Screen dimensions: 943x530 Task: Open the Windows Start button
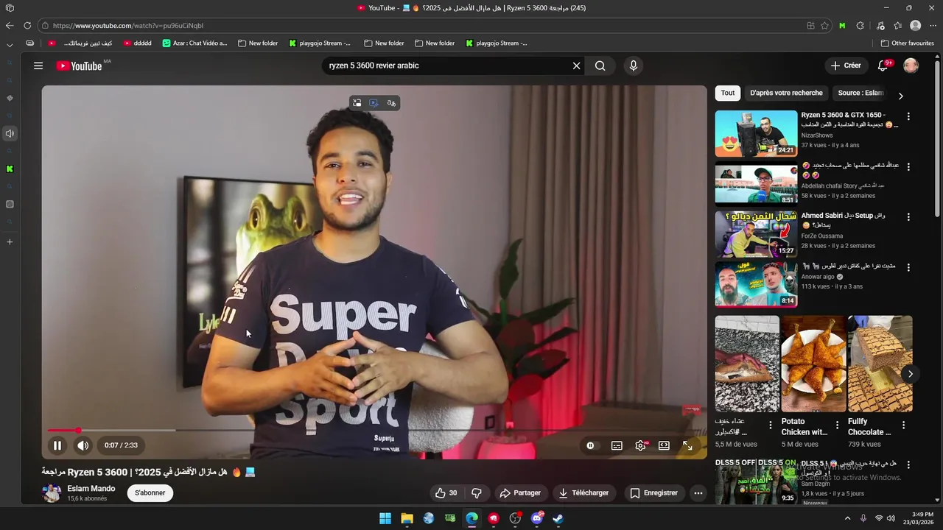[385, 518]
